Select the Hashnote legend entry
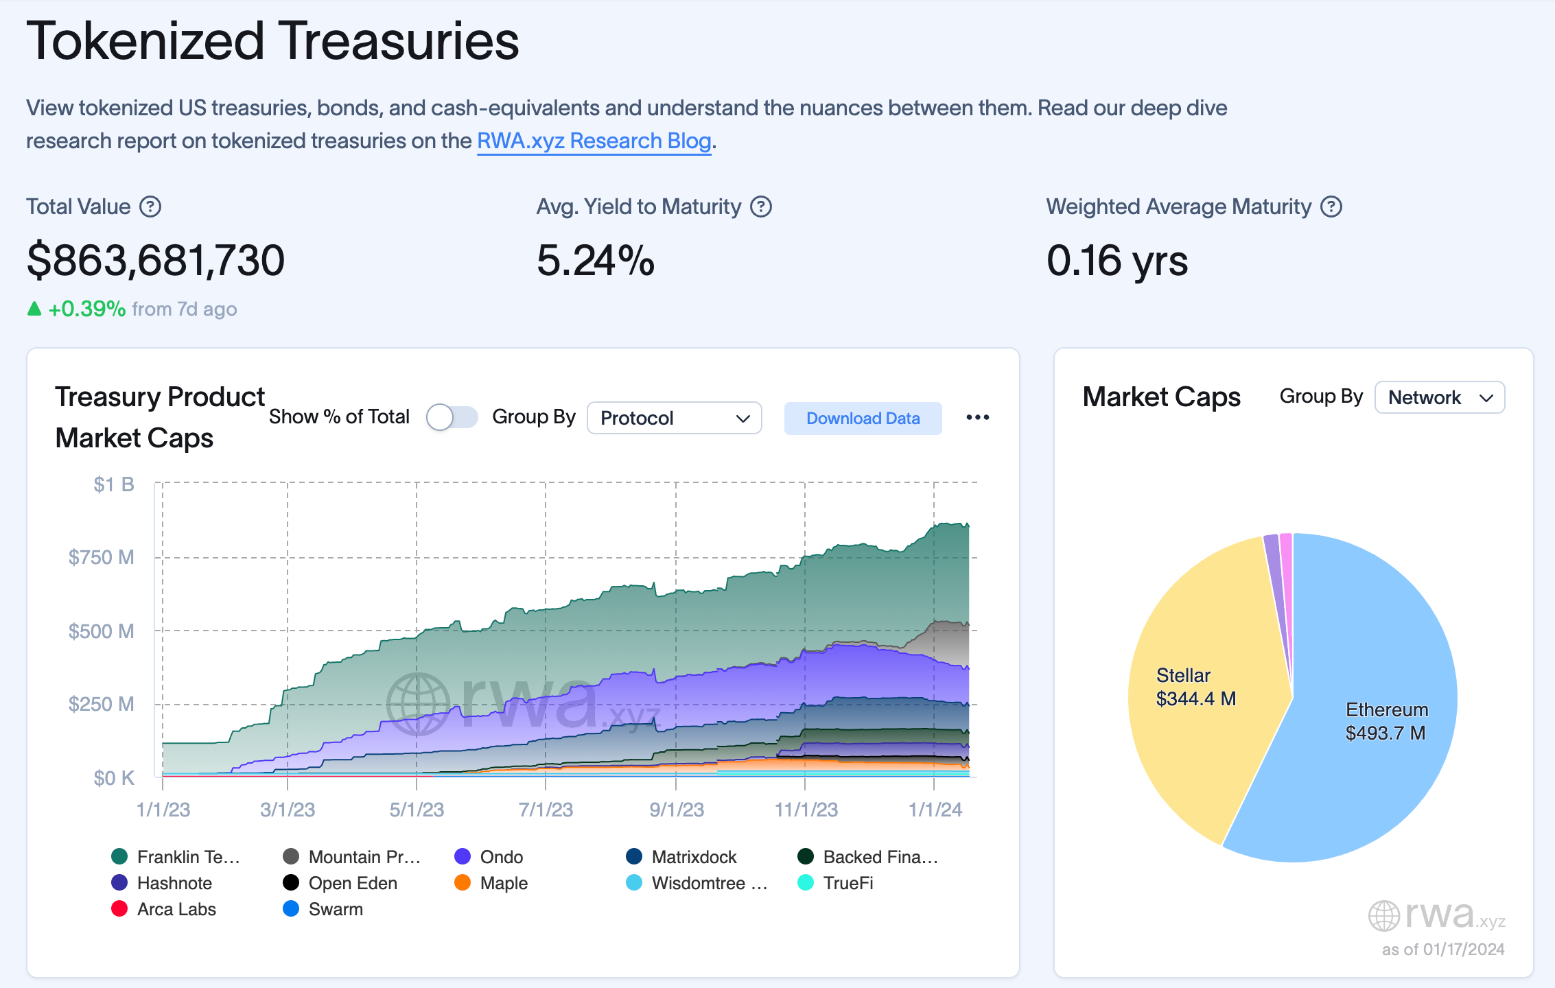Viewport: 1555px width, 988px height. click(174, 882)
